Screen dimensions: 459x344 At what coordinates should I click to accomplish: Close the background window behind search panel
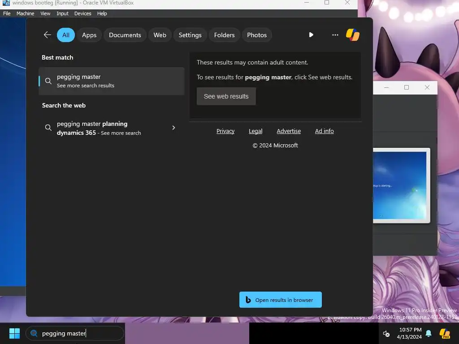427,87
